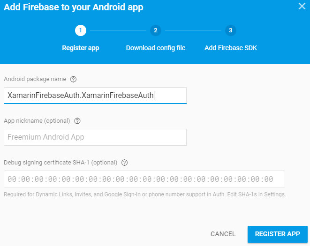
Task: Click the SHA-1 certificate input field
Action: point(144,179)
